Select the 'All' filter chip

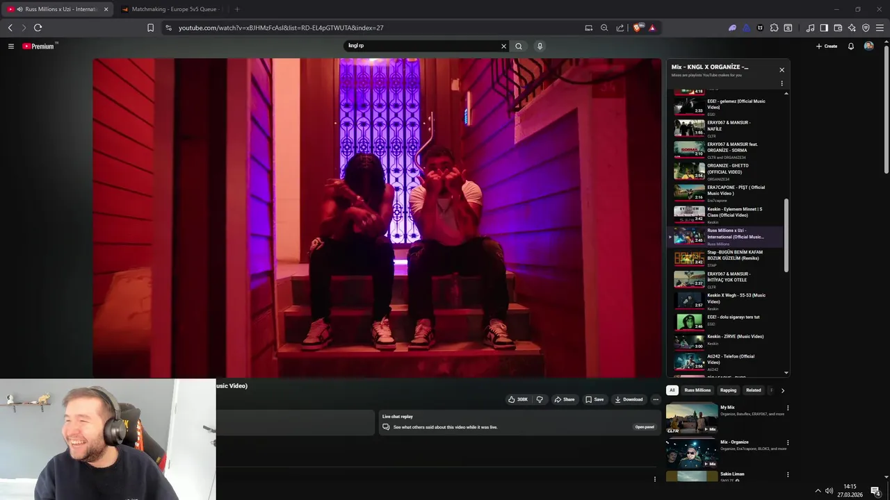click(672, 390)
